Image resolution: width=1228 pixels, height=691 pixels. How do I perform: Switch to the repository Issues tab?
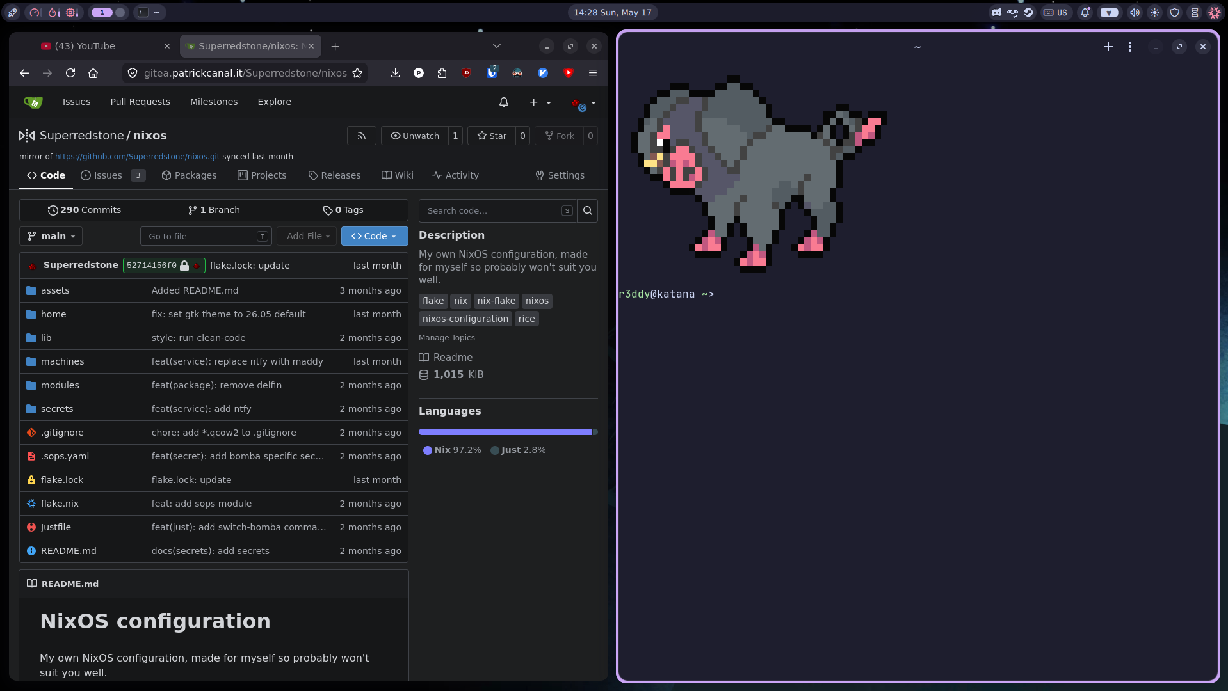(x=113, y=175)
